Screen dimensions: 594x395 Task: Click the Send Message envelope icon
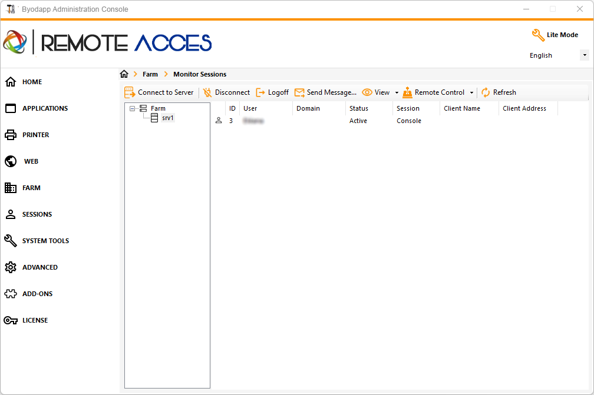(299, 92)
